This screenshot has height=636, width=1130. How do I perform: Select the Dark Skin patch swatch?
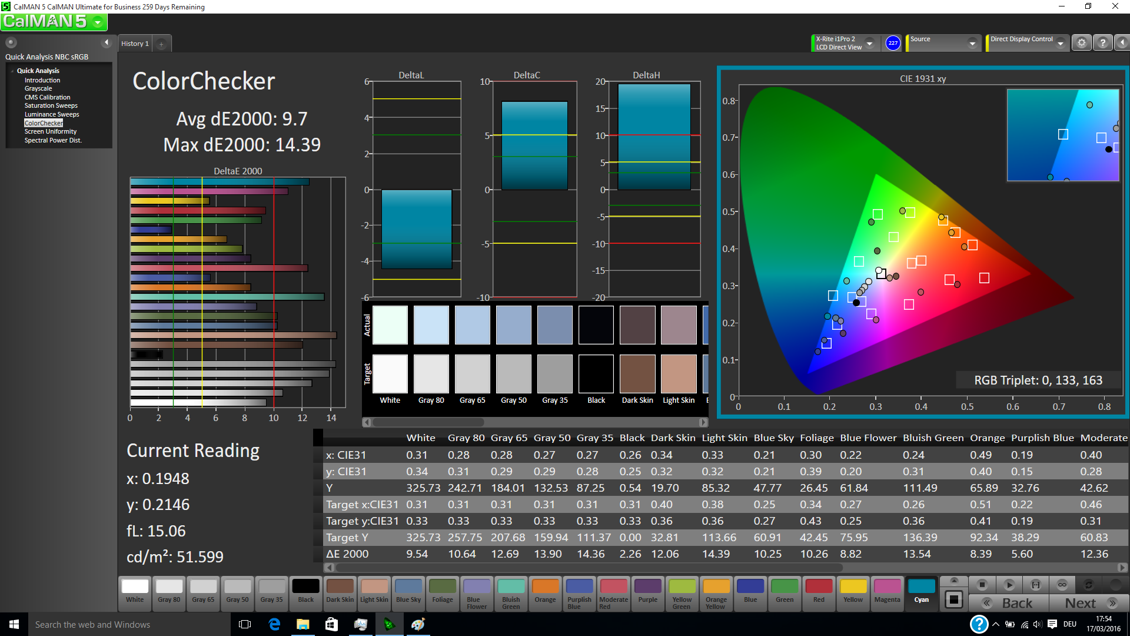340,593
